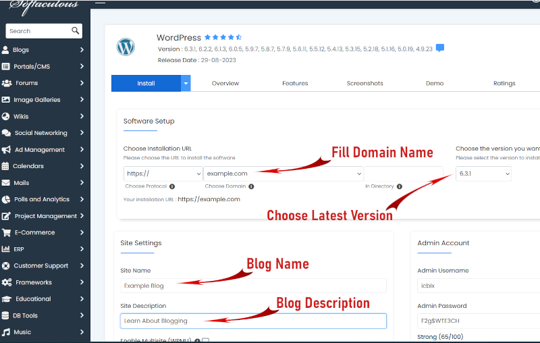The width and height of the screenshot is (540, 343).
Task: Open the example.com domain dropdown
Action: 283,174
